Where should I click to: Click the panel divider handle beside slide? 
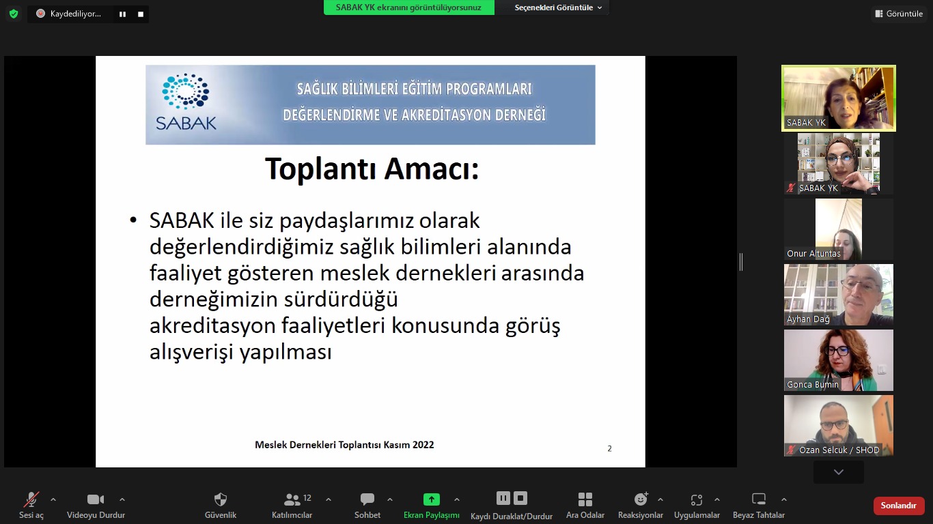[741, 261]
